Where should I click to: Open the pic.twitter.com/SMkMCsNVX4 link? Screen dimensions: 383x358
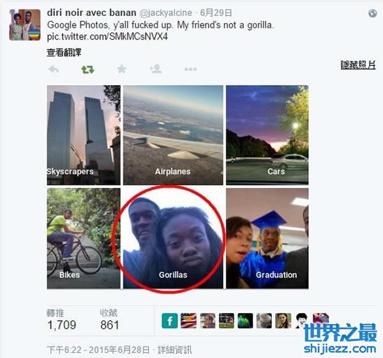(107, 36)
